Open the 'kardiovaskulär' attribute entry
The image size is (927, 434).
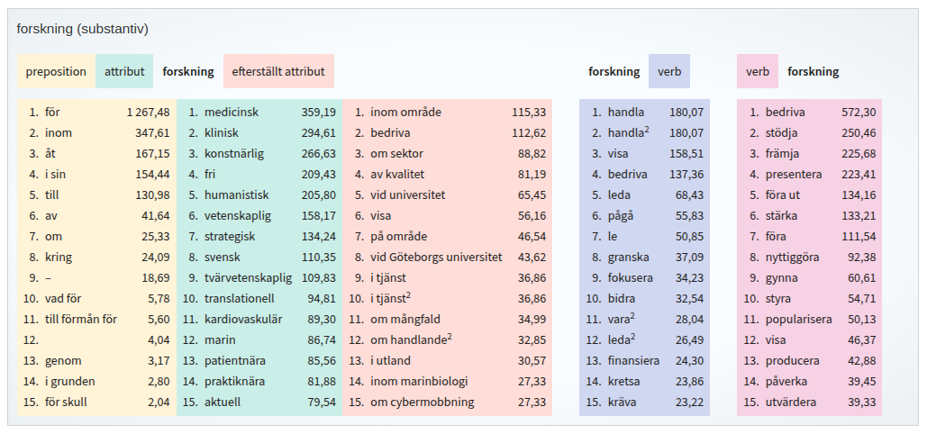click(243, 320)
